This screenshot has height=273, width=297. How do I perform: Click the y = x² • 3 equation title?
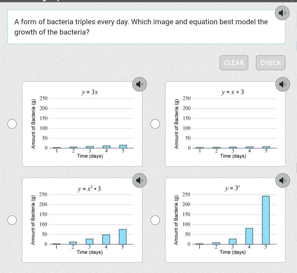click(89, 189)
